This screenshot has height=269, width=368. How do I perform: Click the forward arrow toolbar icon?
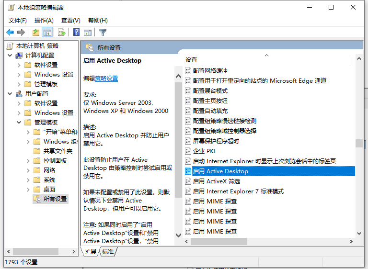(21, 33)
